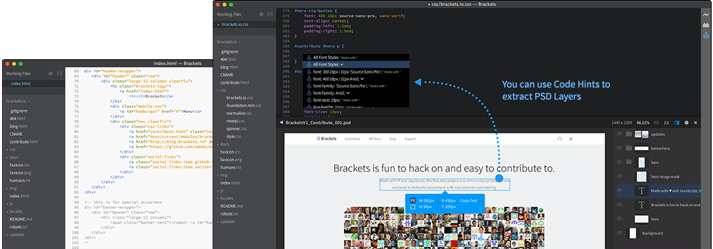Expand the img folder in index.html window
The width and height of the screenshot is (713, 249).
point(7,188)
